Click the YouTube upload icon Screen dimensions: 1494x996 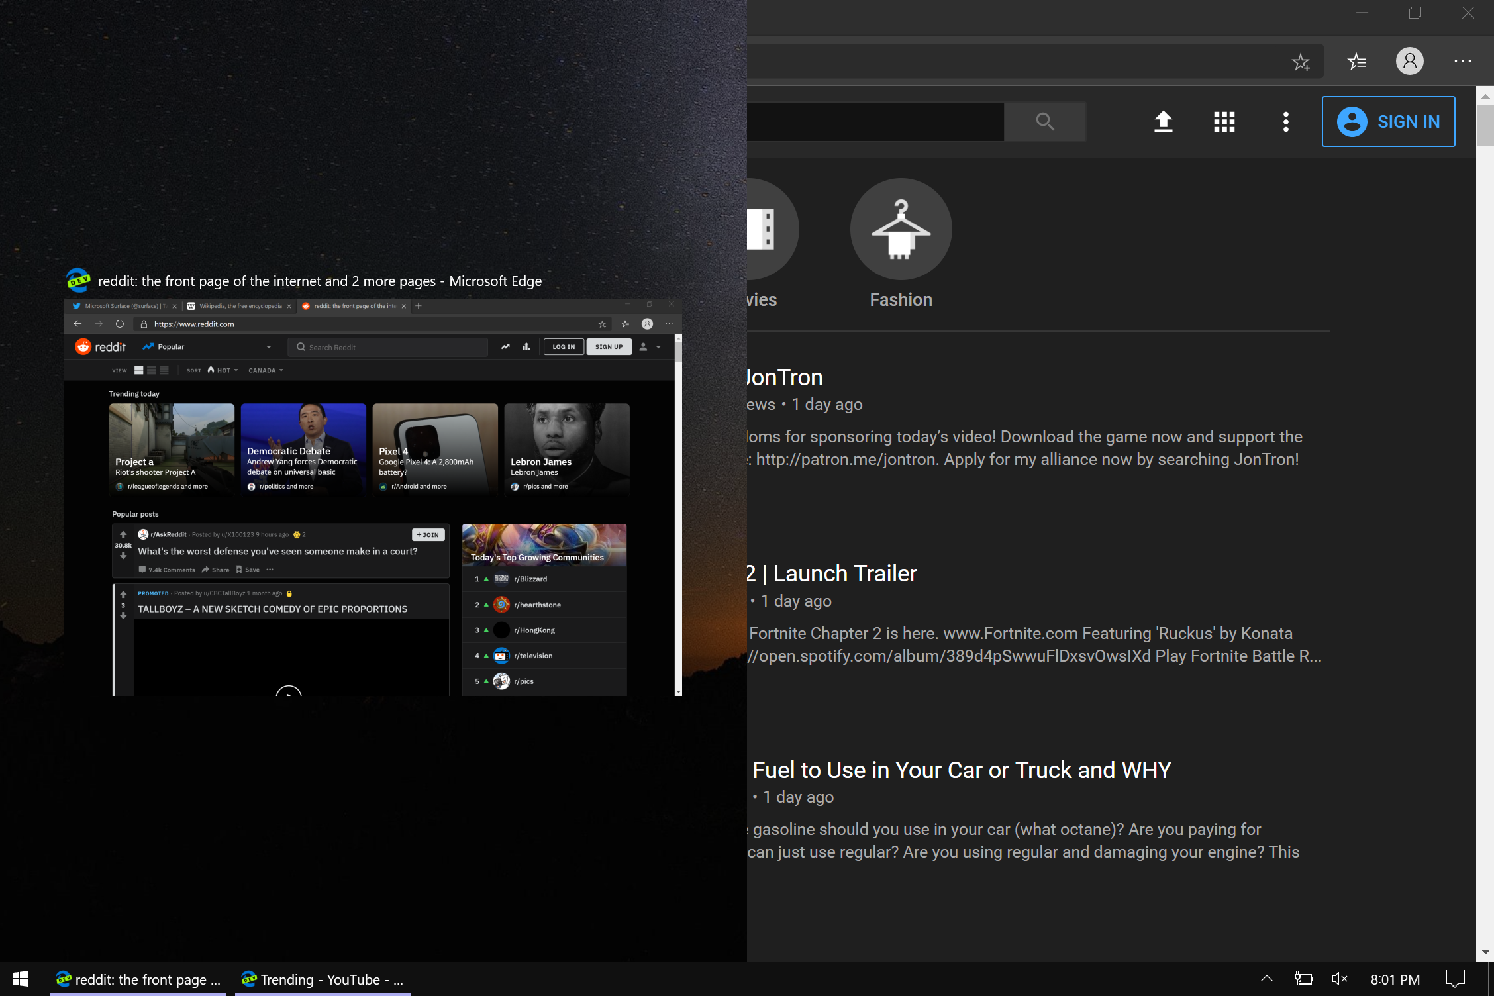[x=1164, y=121]
